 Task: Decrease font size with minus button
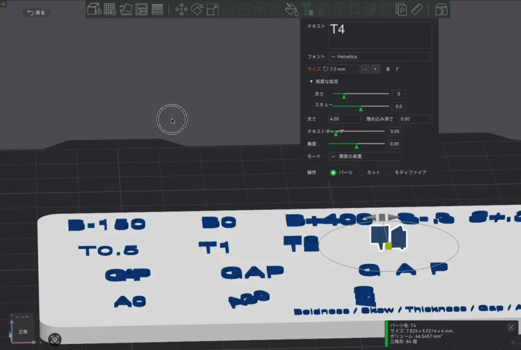[365, 69]
